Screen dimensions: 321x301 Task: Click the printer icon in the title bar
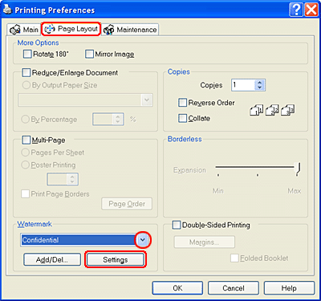click(7, 10)
